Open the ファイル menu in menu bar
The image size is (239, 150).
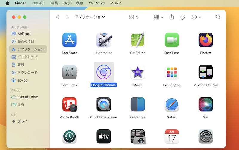click(x=39, y=3)
